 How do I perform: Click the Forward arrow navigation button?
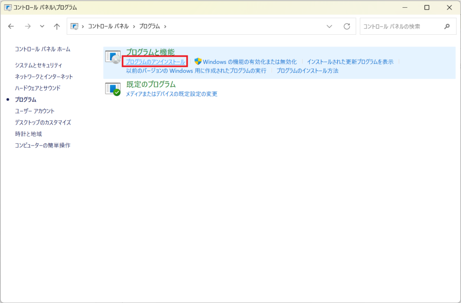pyautogui.click(x=28, y=27)
